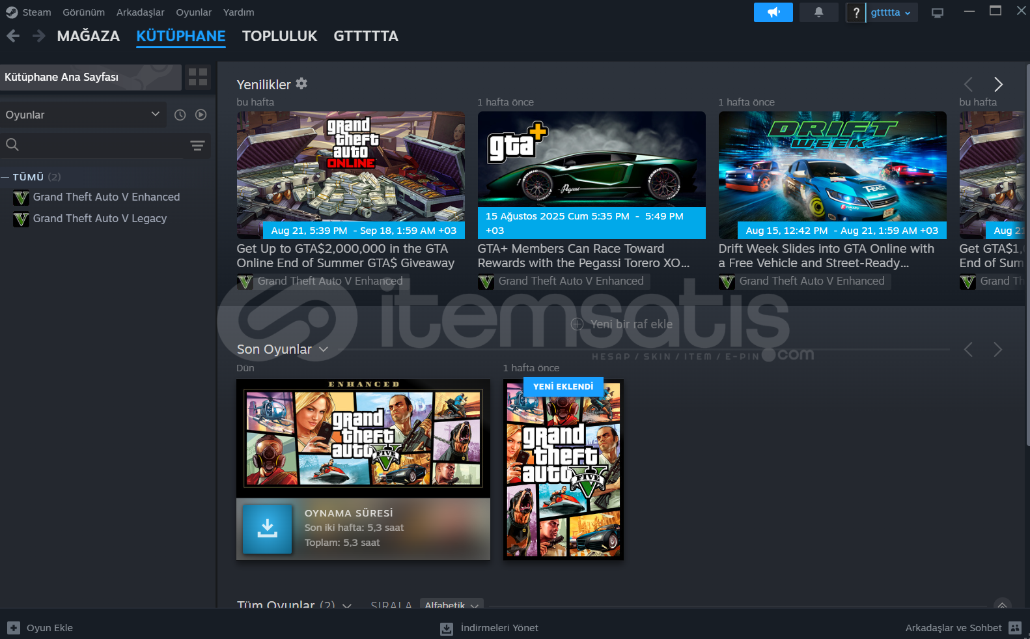Open the GTA V Legacy cover with YENİ EKLENDİ

[563, 470]
